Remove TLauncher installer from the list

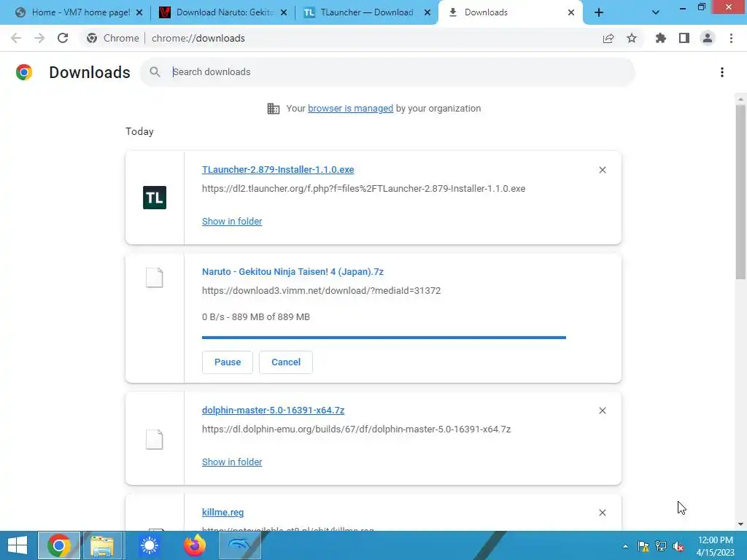pyautogui.click(x=603, y=170)
